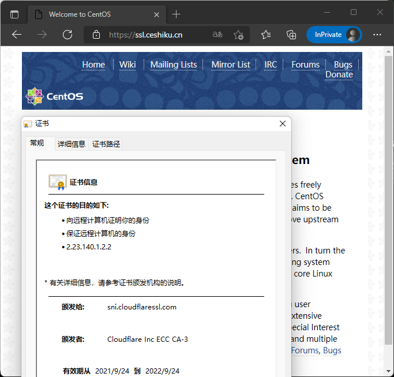Open the Forums link in page body
394x377 pixels.
click(306, 350)
